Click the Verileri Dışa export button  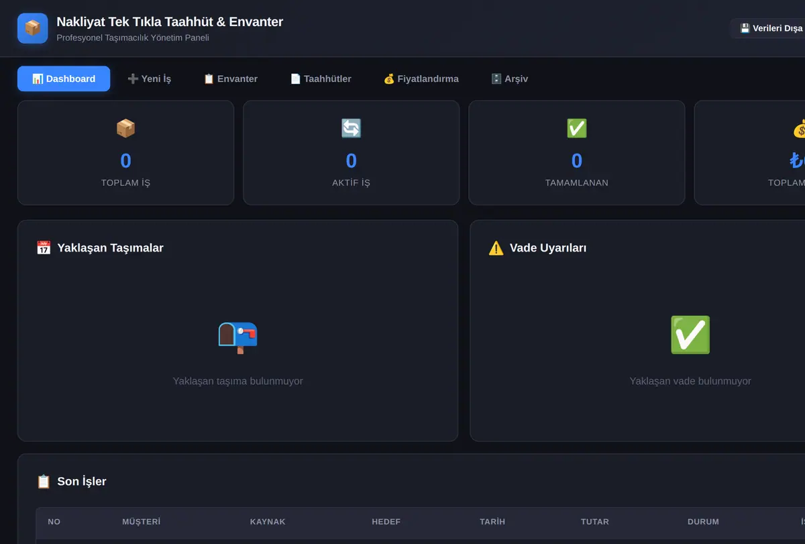[768, 28]
